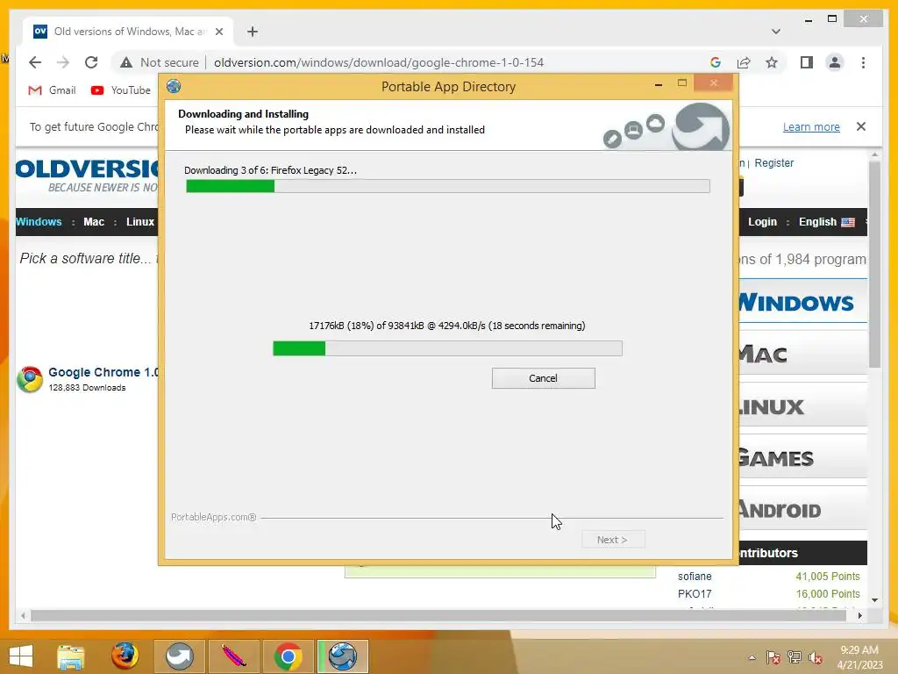The width and height of the screenshot is (898, 674).
Task: Open the YouTube bookmark
Action: 121,90
